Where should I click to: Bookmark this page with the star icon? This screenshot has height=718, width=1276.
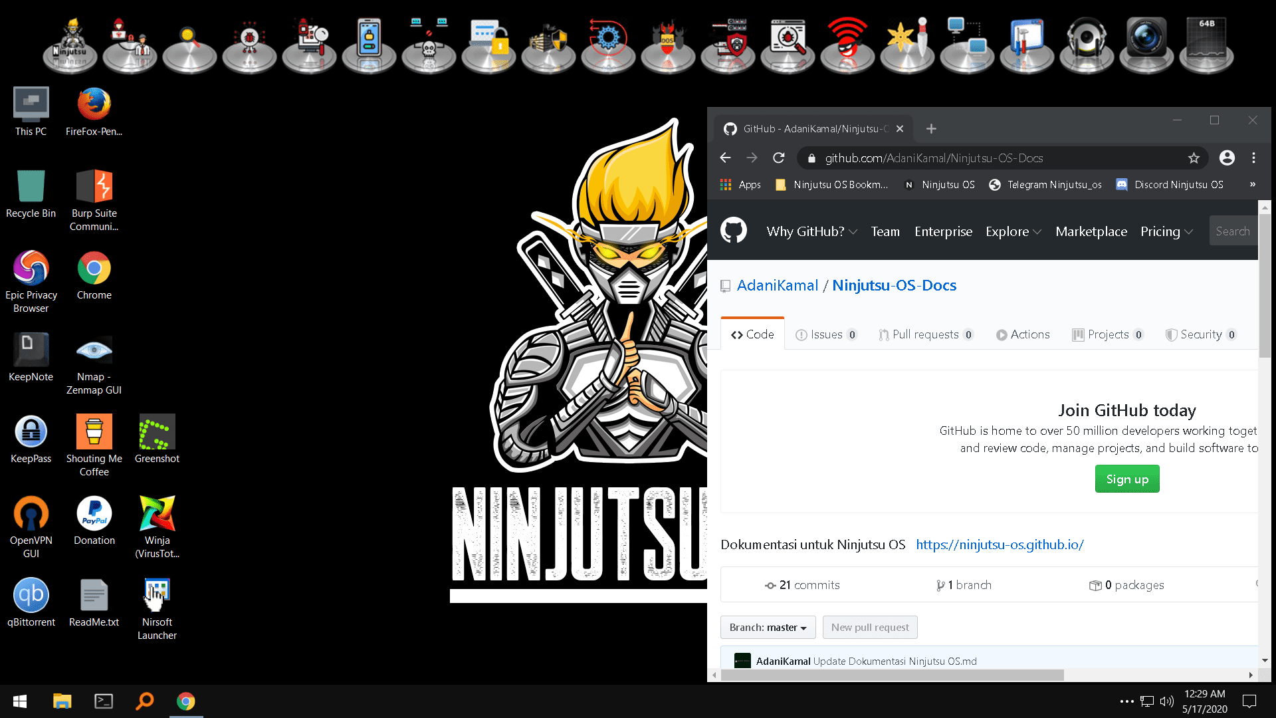1194,158
